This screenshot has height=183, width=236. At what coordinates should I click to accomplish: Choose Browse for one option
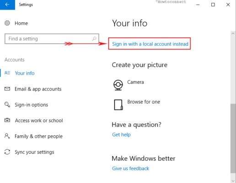(144, 102)
